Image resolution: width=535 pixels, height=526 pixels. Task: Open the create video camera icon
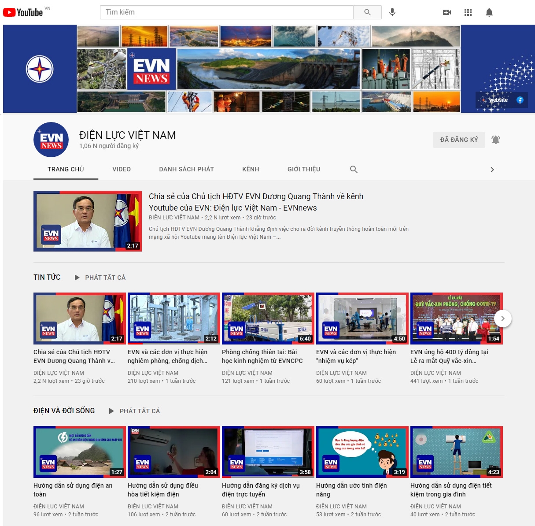447,12
